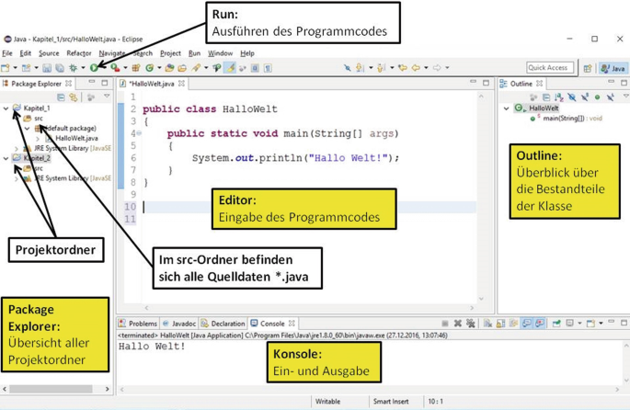Switch to the Problems tab

[142, 324]
